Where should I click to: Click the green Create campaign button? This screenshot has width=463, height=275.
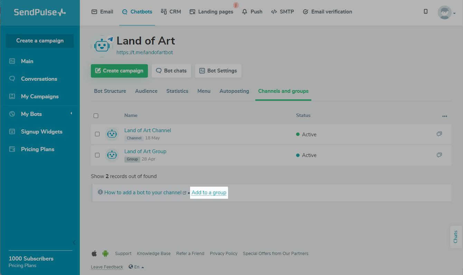pos(119,71)
